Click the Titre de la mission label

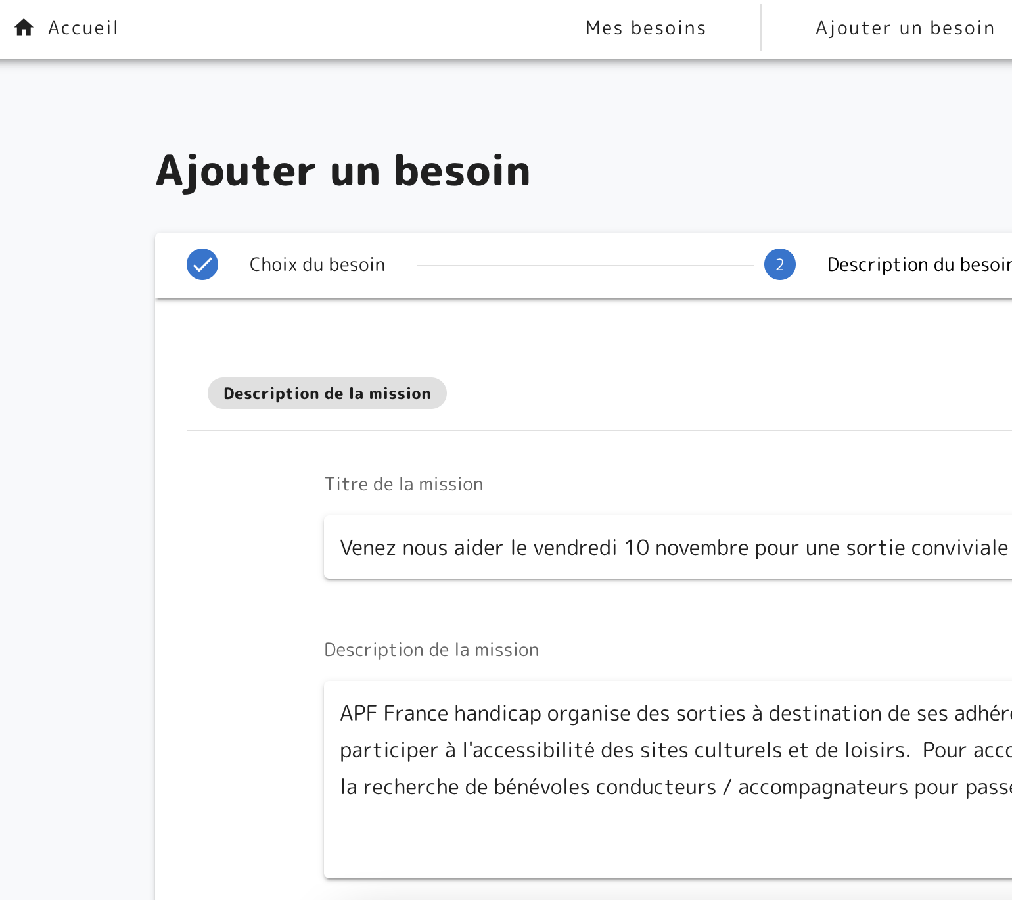coord(404,484)
